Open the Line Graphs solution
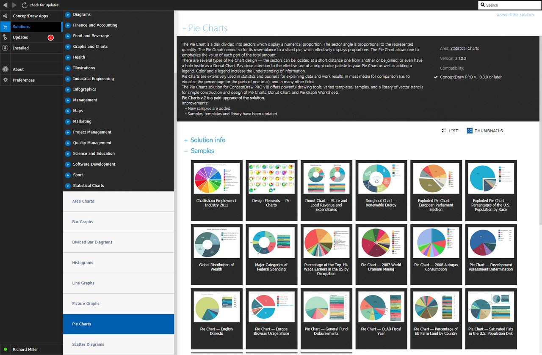Image resolution: width=542 pixels, height=355 pixels. [119, 283]
